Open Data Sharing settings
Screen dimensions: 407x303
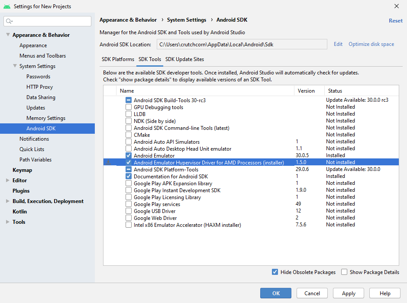41,97
